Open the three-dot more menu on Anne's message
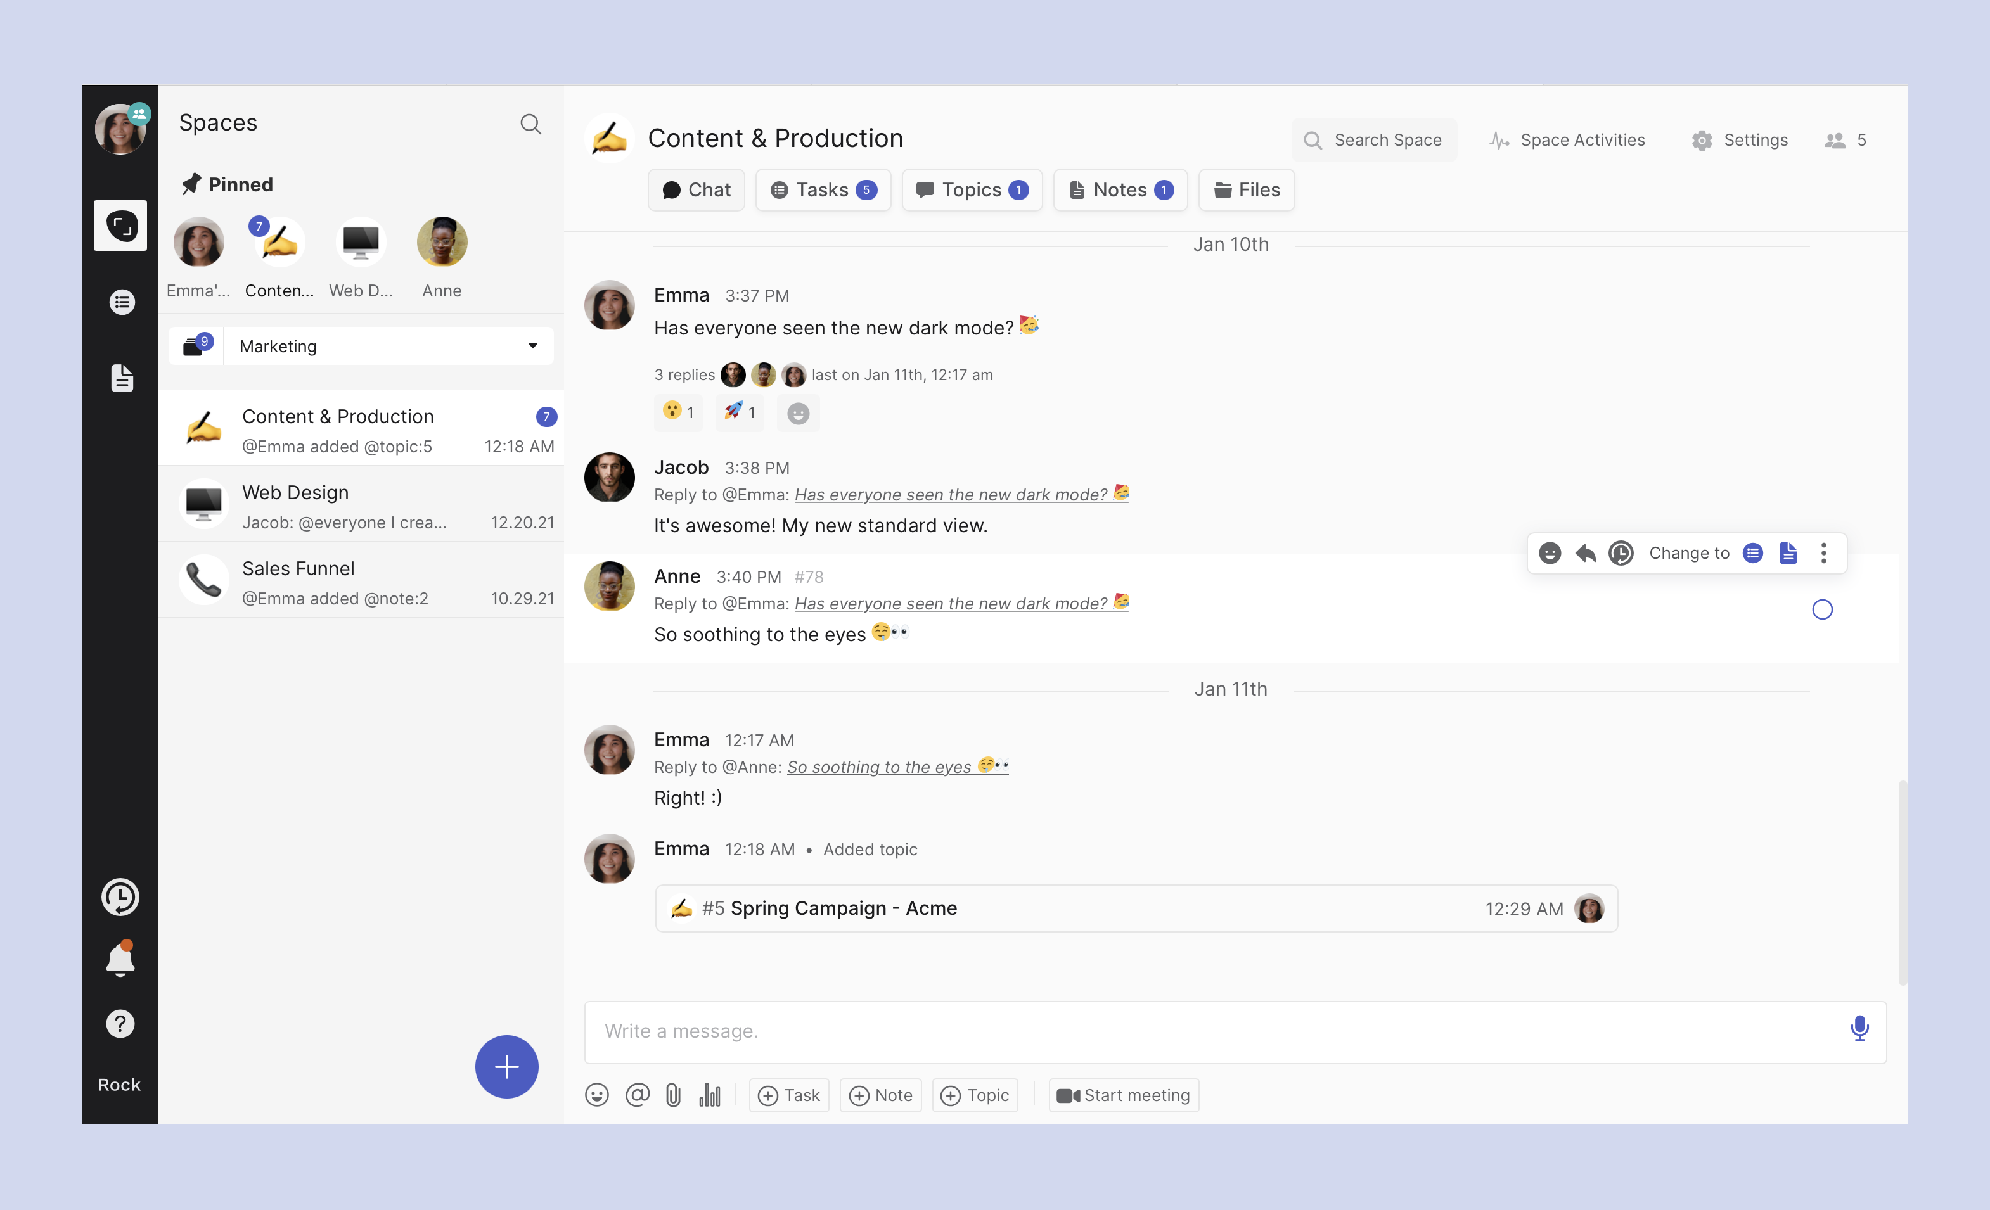 (1823, 553)
